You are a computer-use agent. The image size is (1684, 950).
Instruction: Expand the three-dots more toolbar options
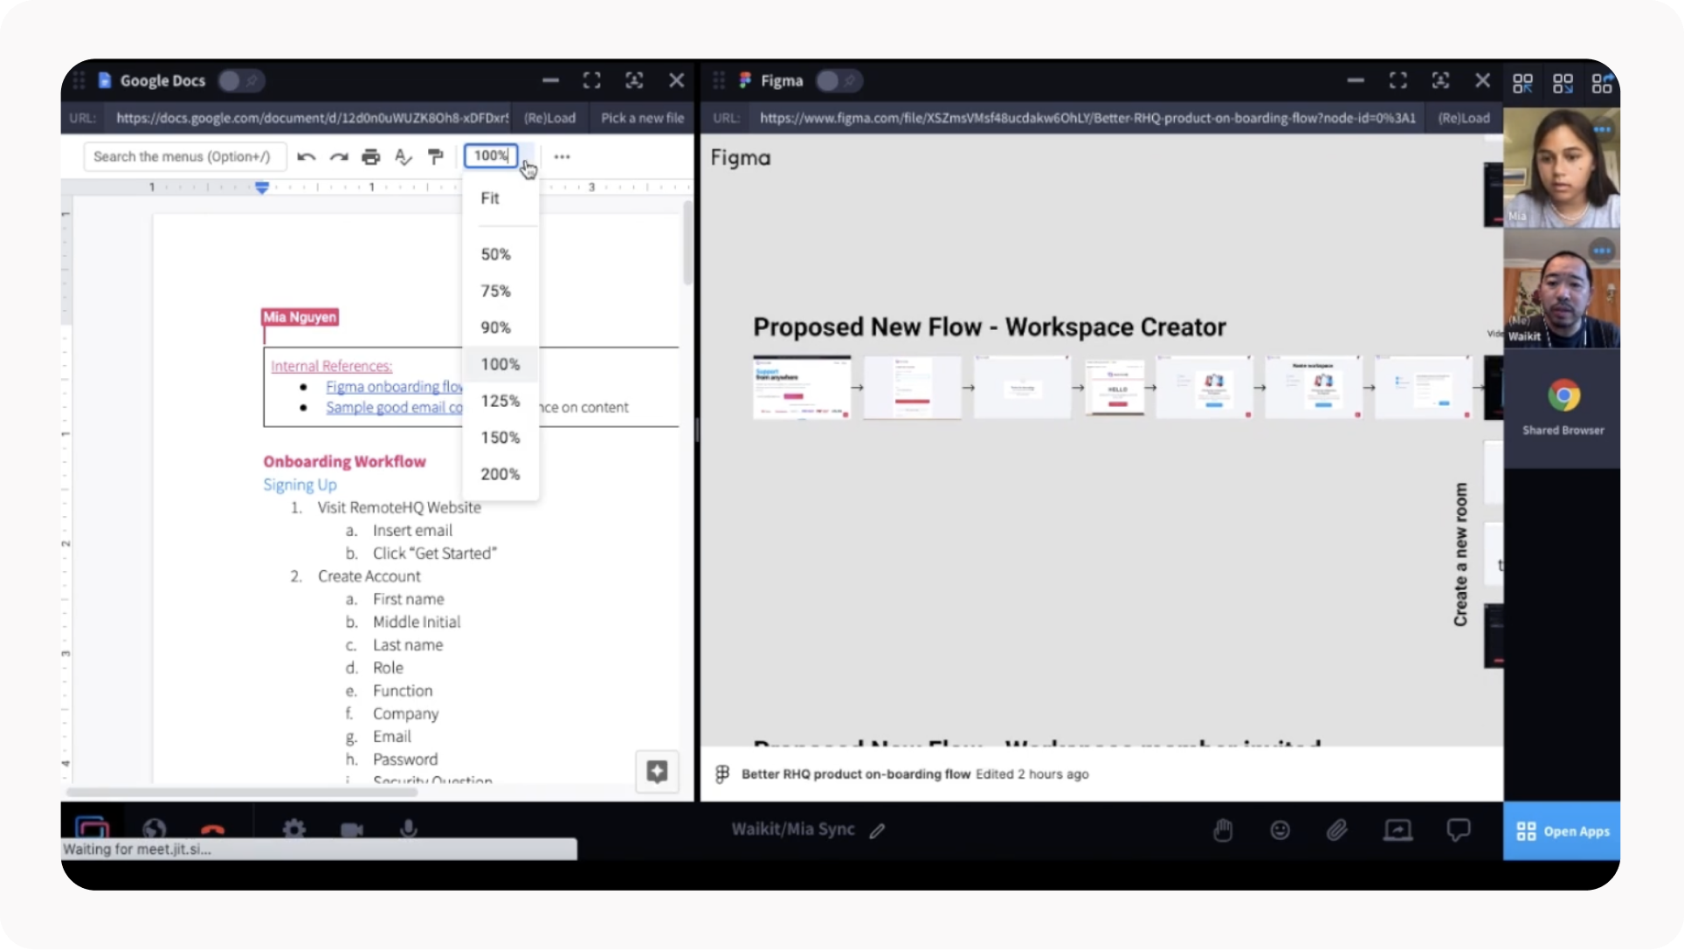point(562,157)
